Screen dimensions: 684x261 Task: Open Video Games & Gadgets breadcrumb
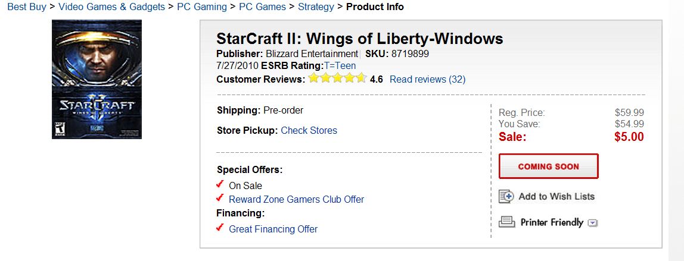coord(111,7)
